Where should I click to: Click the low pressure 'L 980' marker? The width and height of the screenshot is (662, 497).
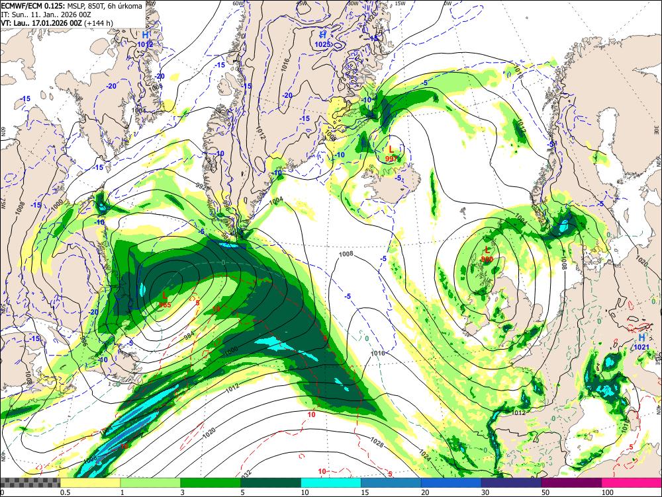pyautogui.click(x=487, y=254)
